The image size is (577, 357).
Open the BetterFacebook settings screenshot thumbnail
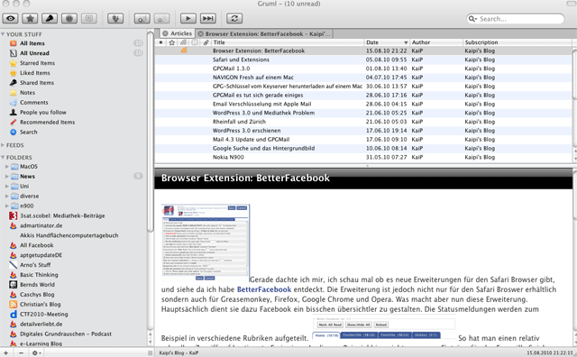pyautogui.click(x=206, y=243)
